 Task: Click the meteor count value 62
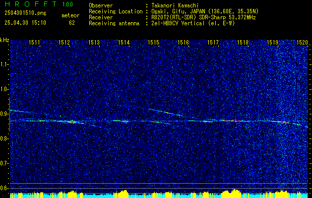(x=72, y=23)
